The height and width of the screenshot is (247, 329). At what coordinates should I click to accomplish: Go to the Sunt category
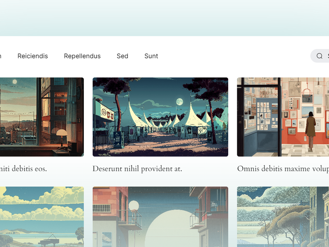151,56
